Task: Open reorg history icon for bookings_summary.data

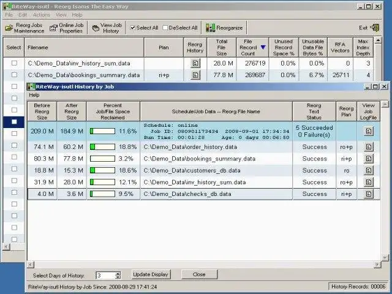Action: 195,75
